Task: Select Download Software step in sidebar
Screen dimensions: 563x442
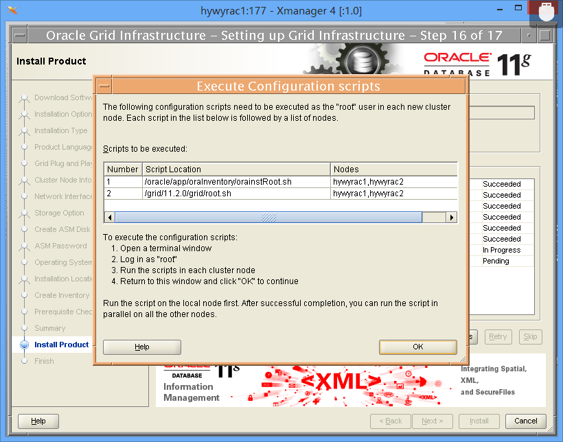Action: click(63, 97)
